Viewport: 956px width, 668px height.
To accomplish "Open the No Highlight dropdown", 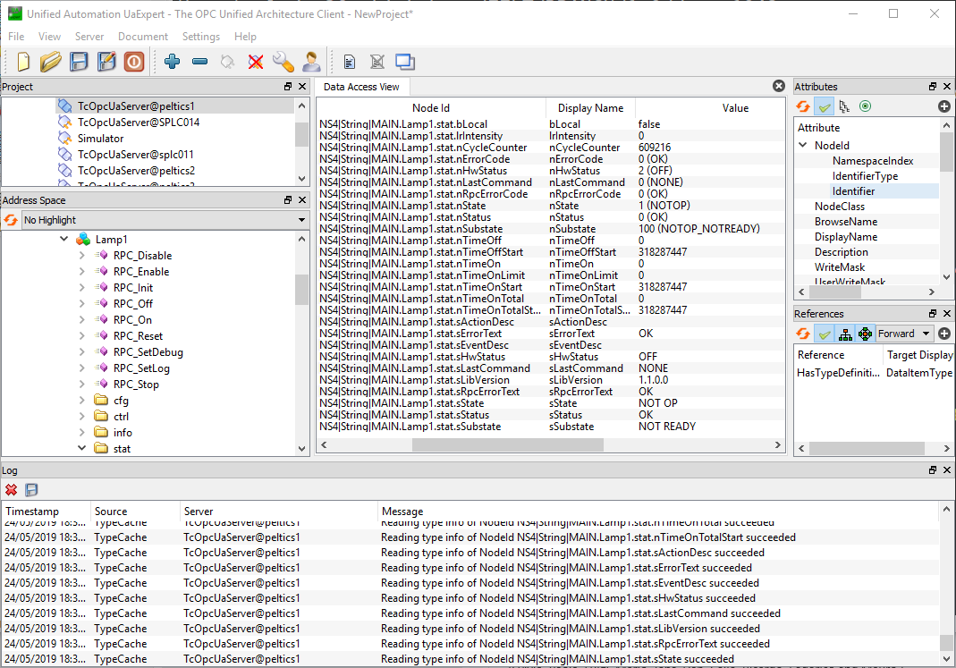I will coord(164,220).
